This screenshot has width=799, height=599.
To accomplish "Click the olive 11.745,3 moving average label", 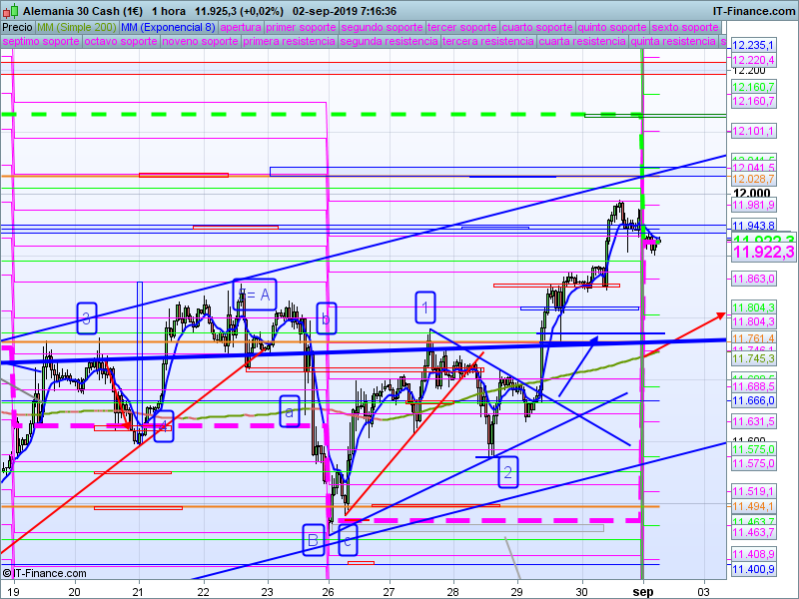I will coord(753,358).
